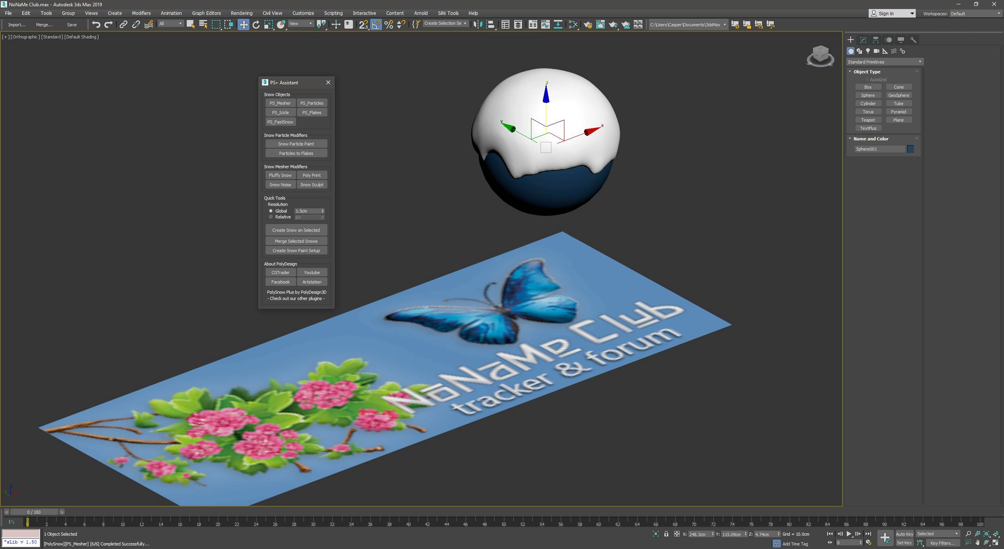1004x549 pixels.
Task: Enable the AutoGrid checkbox
Action: pos(867,80)
